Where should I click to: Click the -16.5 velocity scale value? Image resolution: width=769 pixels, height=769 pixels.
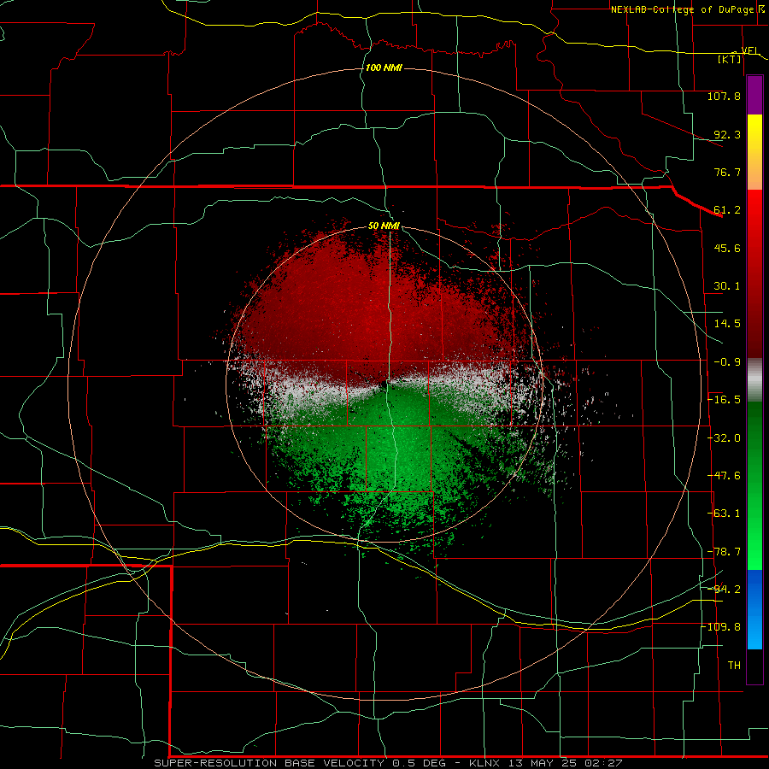(724, 400)
